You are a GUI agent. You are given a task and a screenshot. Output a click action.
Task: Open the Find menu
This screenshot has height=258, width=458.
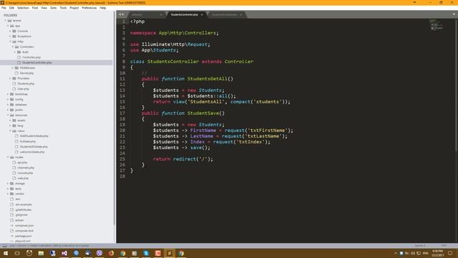(x=35, y=8)
